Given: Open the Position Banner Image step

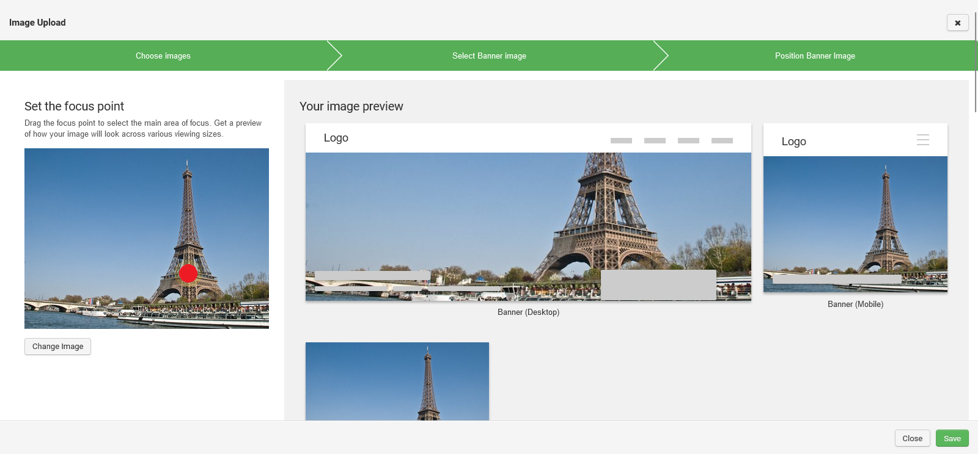Looking at the screenshot, I should 815,56.
